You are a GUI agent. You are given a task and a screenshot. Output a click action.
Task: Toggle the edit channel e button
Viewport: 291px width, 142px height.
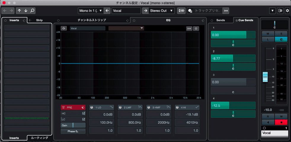(x=281, y=39)
